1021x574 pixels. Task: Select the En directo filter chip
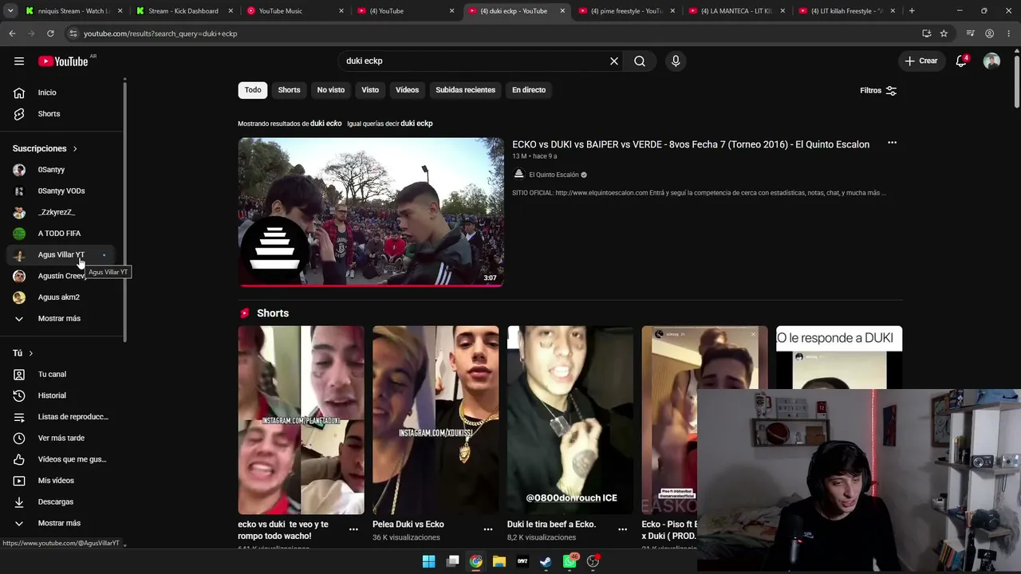[529, 90]
